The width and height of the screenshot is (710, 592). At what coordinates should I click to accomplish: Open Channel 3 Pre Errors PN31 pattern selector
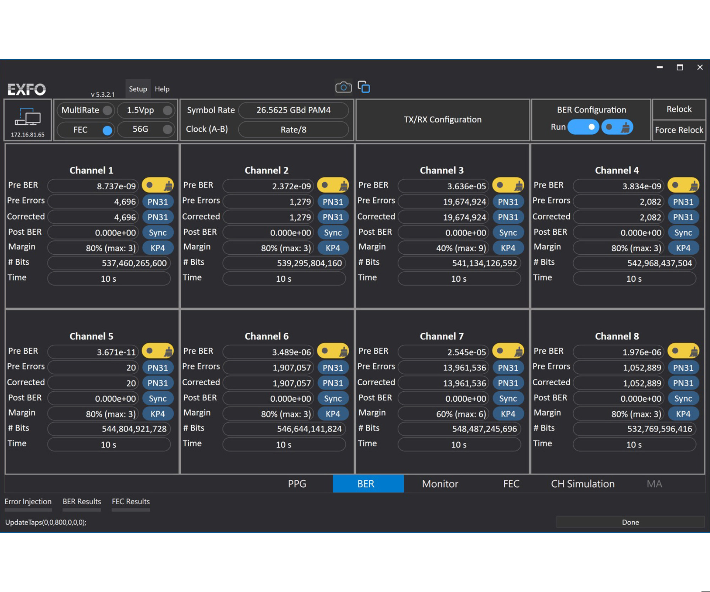pos(508,202)
